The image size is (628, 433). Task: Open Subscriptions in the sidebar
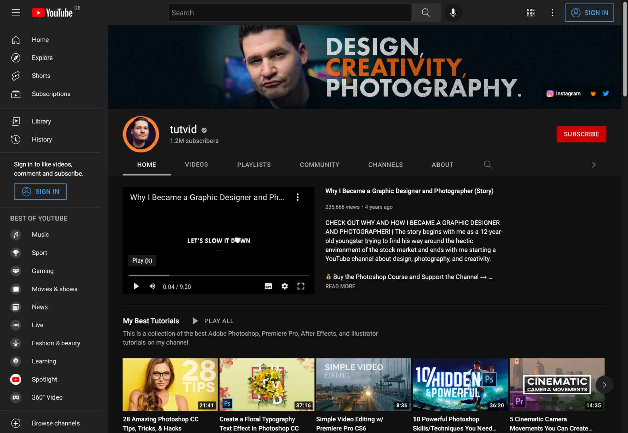point(51,94)
